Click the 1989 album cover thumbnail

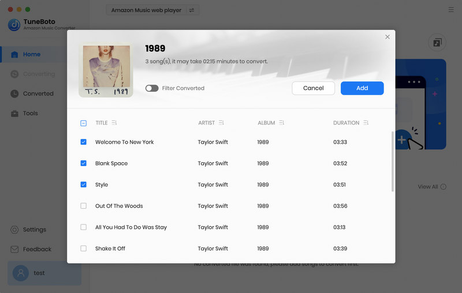(x=106, y=70)
